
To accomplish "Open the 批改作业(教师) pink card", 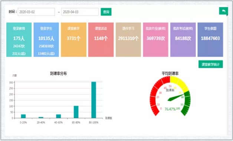I will click(155, 40).
